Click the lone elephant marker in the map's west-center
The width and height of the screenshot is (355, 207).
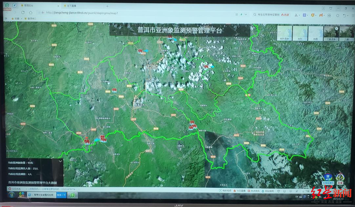(x=114, y=90)
